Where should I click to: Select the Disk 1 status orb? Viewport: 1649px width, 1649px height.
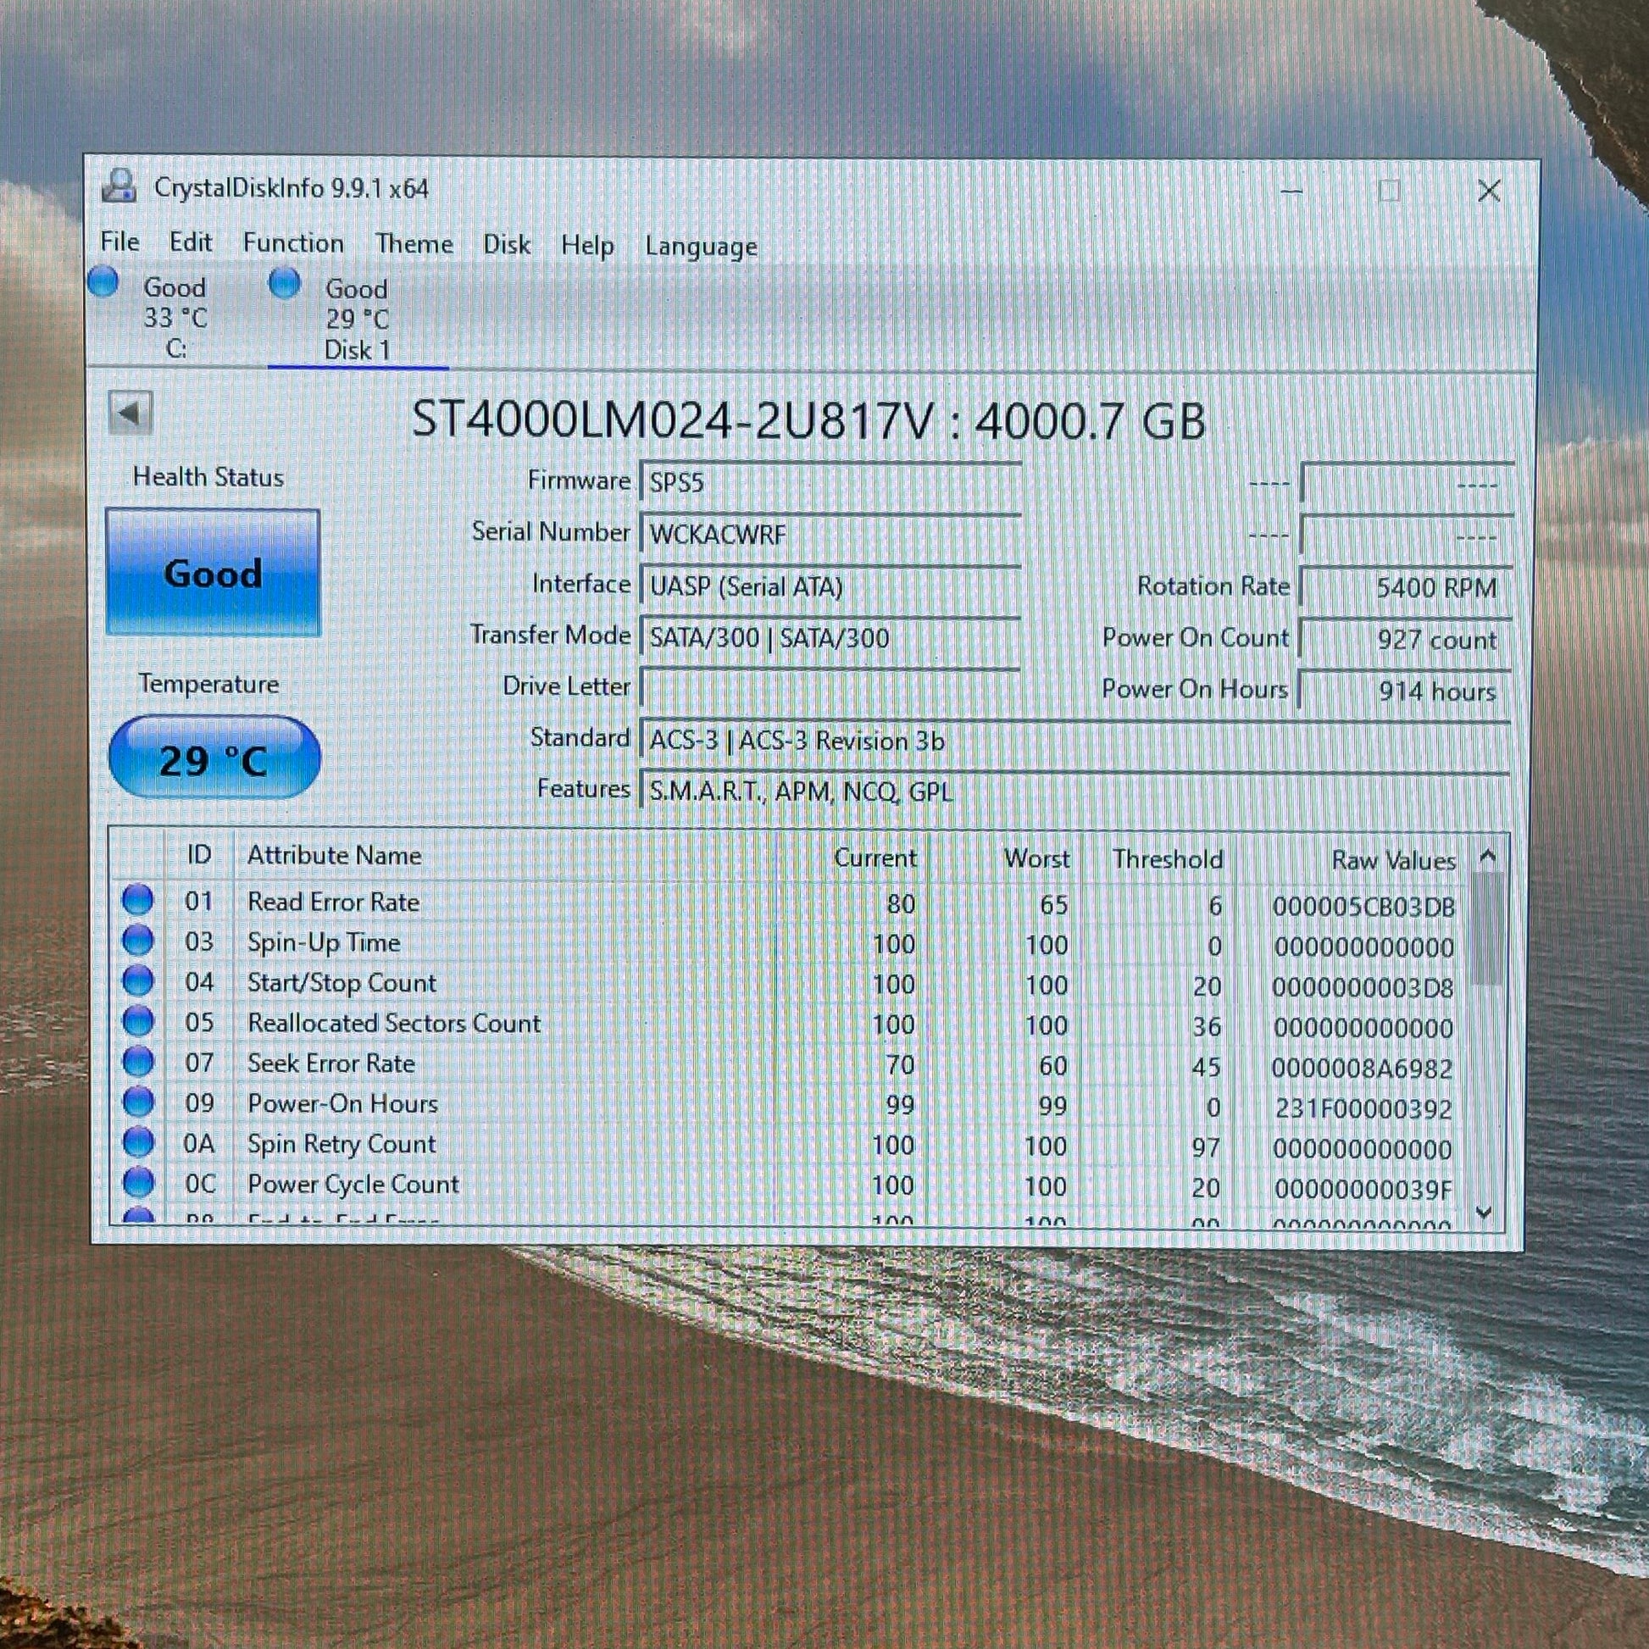coord(285,282)
